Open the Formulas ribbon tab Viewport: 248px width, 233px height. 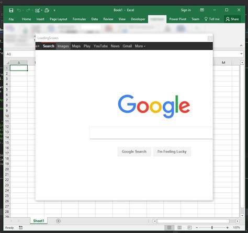coord(79,19)
